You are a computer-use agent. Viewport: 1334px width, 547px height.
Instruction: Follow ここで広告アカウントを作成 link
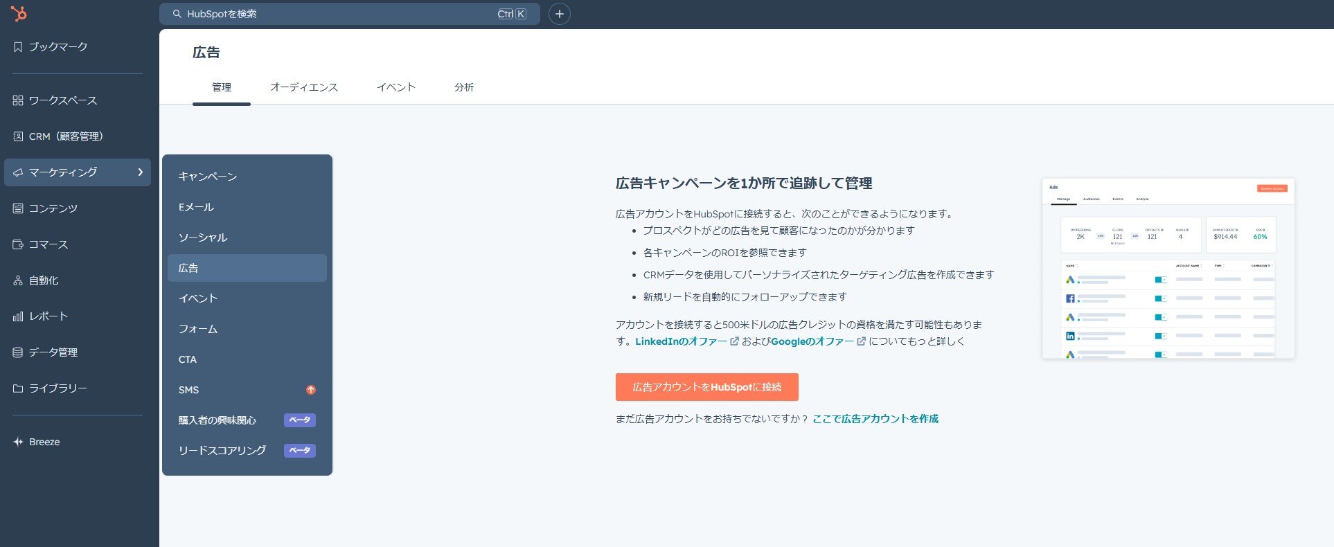pos(875,419)
